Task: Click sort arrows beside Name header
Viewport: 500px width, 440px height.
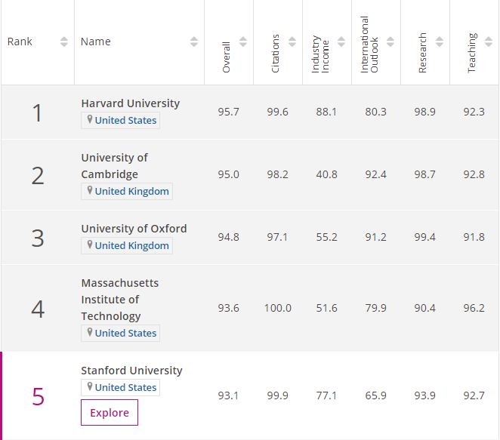Action: point(194,42)
